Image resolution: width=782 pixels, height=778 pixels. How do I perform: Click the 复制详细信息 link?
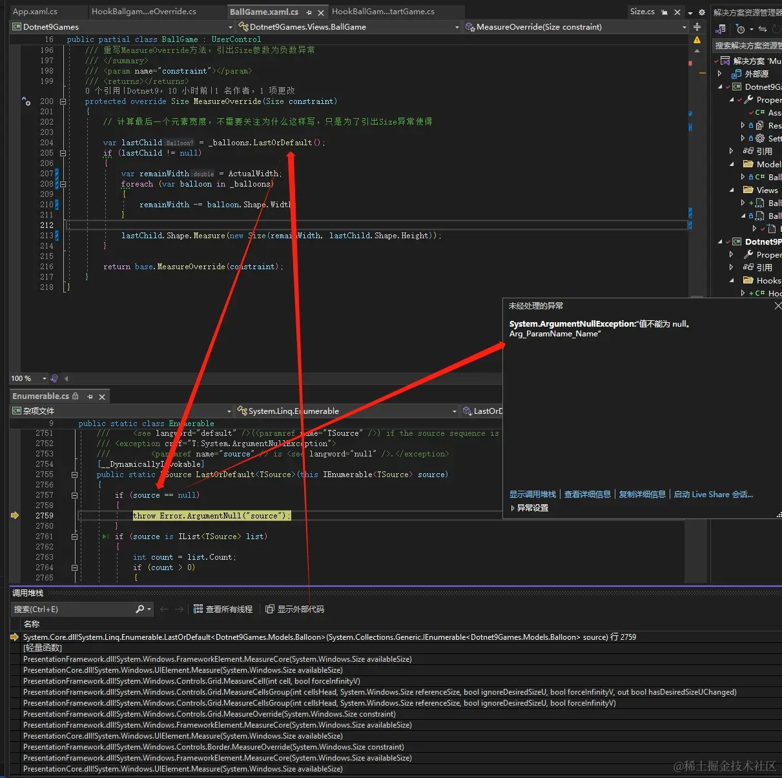[x=643, y=495]
